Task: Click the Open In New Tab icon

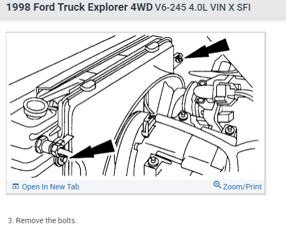Action: click(16, 186)
